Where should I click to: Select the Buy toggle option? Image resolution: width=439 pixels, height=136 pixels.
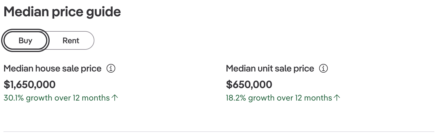click(x=25, y=40)
